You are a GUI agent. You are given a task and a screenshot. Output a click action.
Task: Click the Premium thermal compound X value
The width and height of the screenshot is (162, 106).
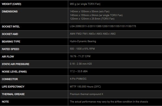click(87, 94)
